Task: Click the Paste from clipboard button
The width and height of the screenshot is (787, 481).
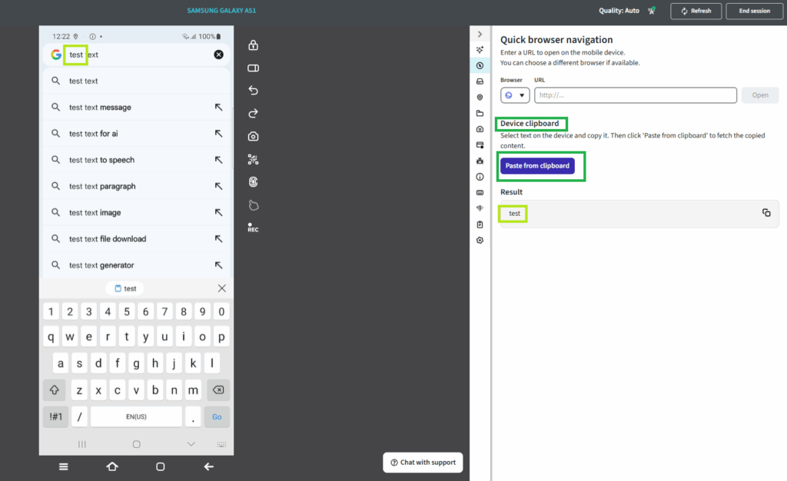Action: point(537,166)
